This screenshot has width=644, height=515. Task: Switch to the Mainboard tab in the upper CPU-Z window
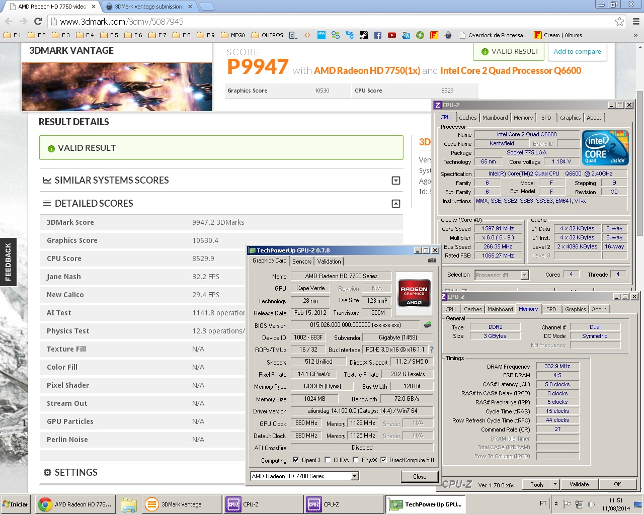coord(495,118)
